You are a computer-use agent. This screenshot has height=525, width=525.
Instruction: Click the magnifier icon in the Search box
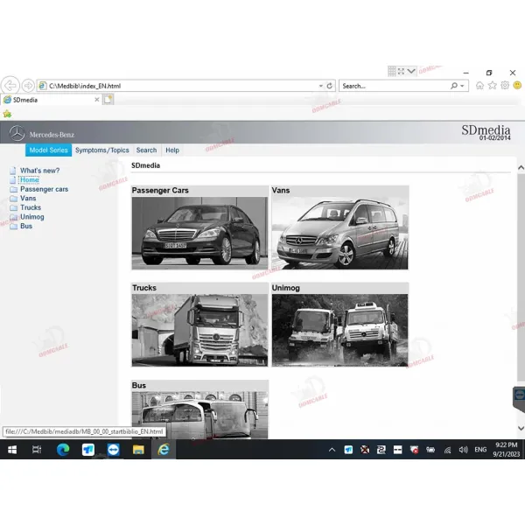tap(453, 86)
